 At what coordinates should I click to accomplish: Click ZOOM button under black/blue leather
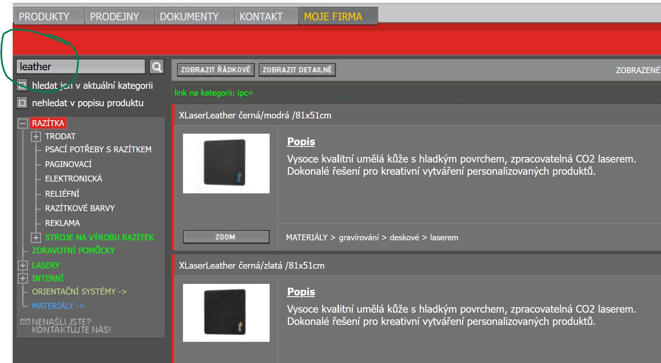coord(226,237)
